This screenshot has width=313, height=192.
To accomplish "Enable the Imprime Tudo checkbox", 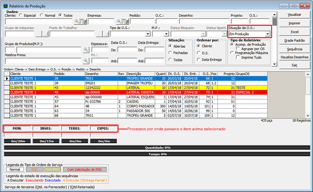I will pyautogui.click(x=238, y=57).
